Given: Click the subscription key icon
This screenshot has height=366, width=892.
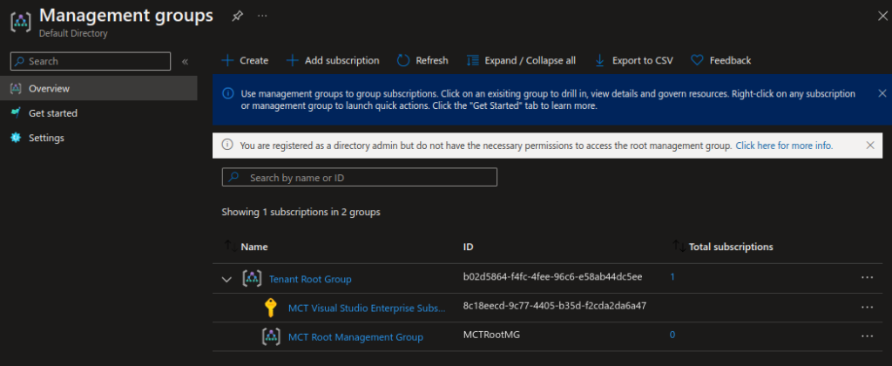Looking at the screenshot, I should coord(271,308).
